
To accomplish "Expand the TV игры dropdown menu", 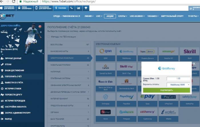I will [193, 16].
